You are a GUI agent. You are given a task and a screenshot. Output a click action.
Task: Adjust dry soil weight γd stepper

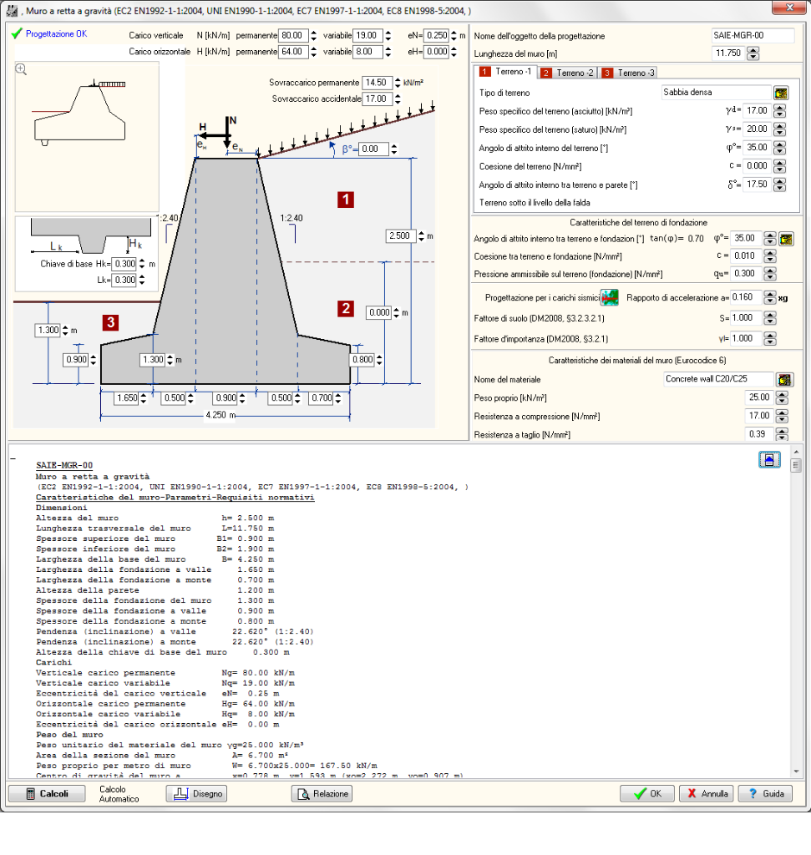coord(780,111)
